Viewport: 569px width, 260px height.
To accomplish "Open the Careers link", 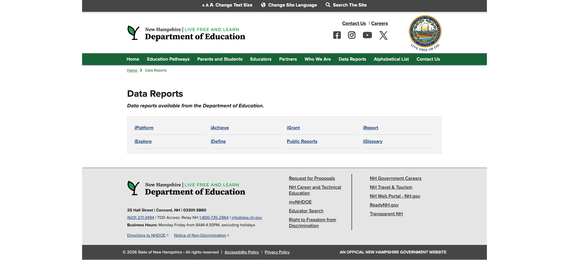I will point(380,23).
